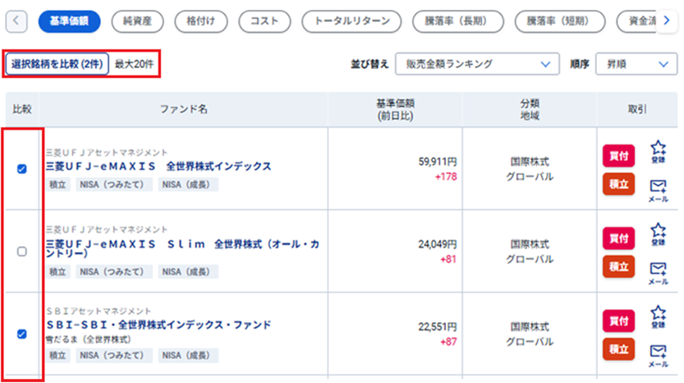This screenshot has width=684, height=383.
Task: Switch to the トータルリターン tab
Action: point(351,22)
